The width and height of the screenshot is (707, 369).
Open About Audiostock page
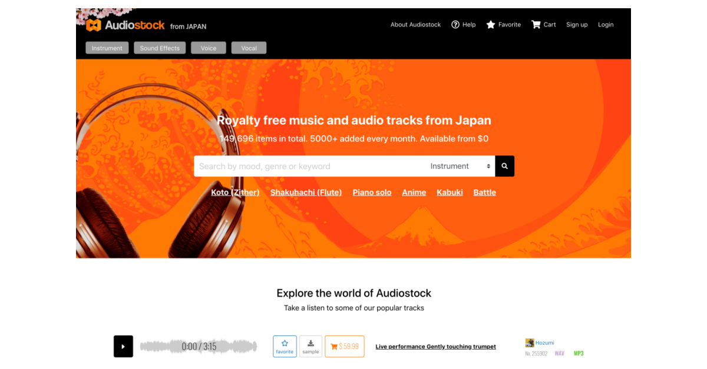[x=415, y=25]
